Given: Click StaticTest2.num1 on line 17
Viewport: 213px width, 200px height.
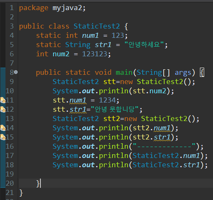Looking at the screenshot, I should point(166,156).
